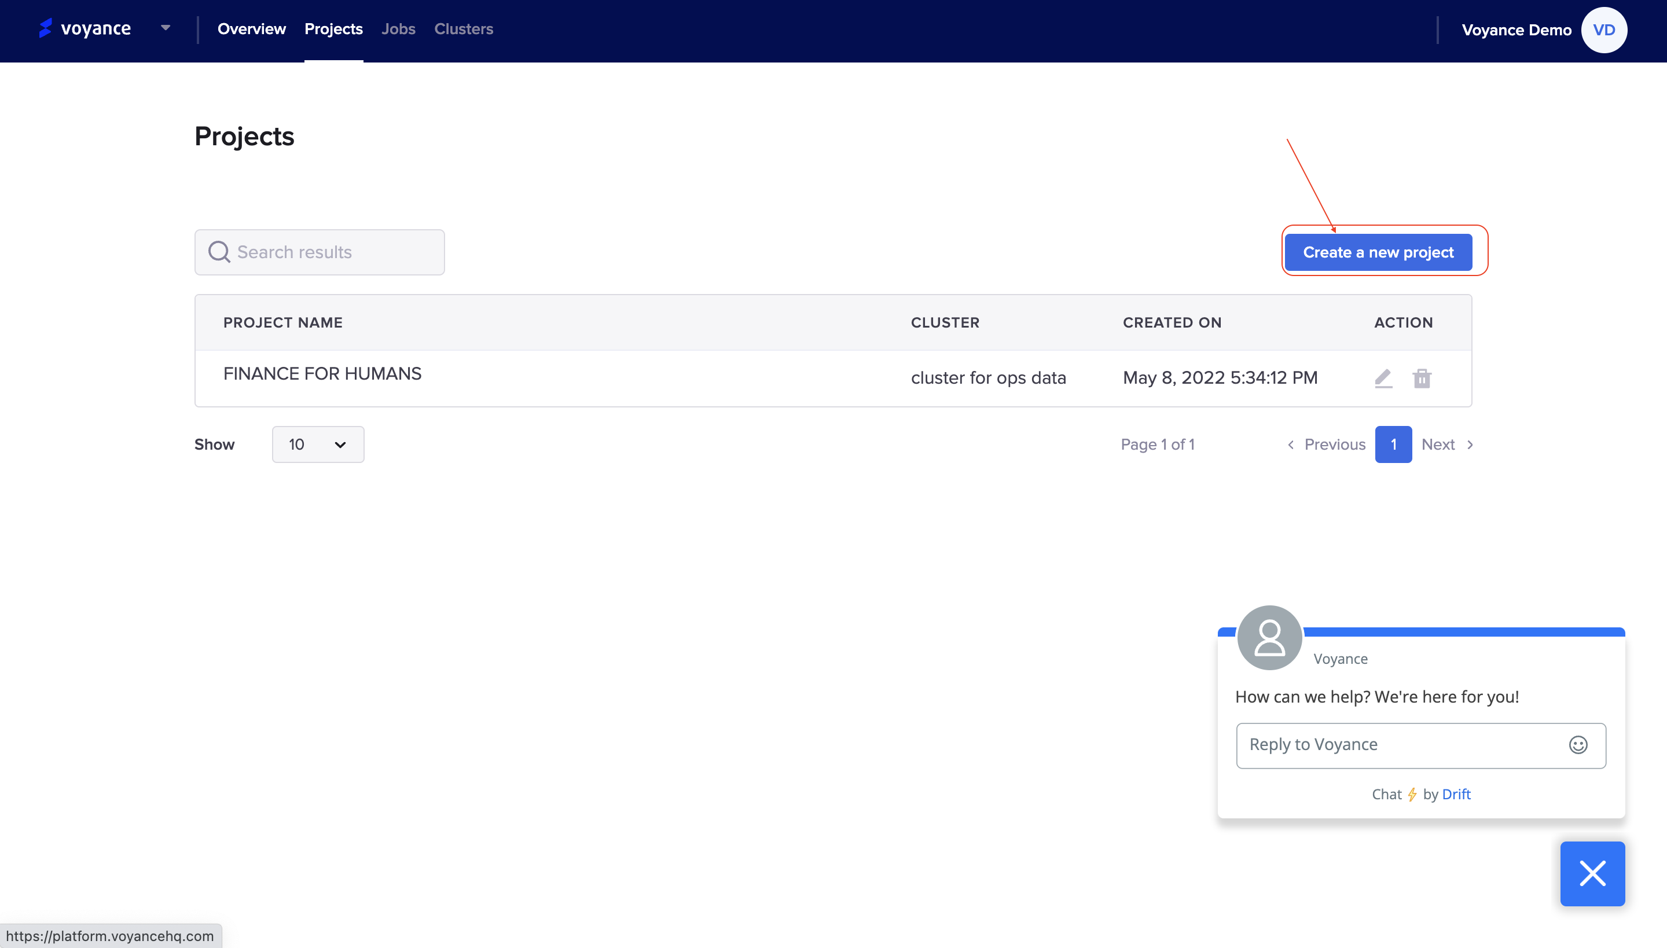Navigate to the Clusters tab

click(x=463, y=30)
